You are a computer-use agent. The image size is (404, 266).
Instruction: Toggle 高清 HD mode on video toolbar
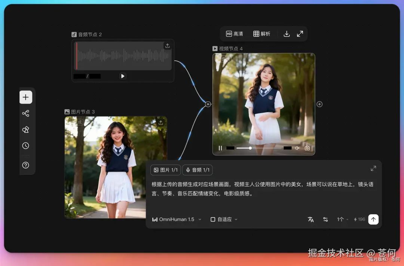click(x=234, y=34)
